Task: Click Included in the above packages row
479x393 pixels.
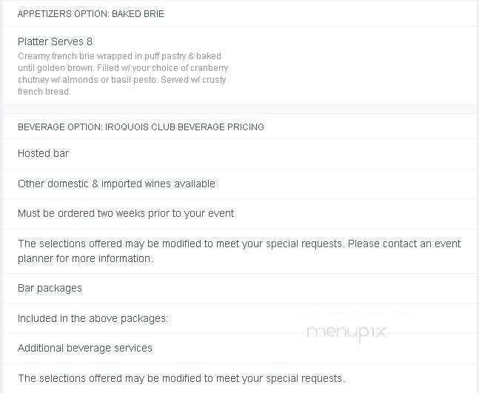Action: pyautogui.click(x=240, y=318)
